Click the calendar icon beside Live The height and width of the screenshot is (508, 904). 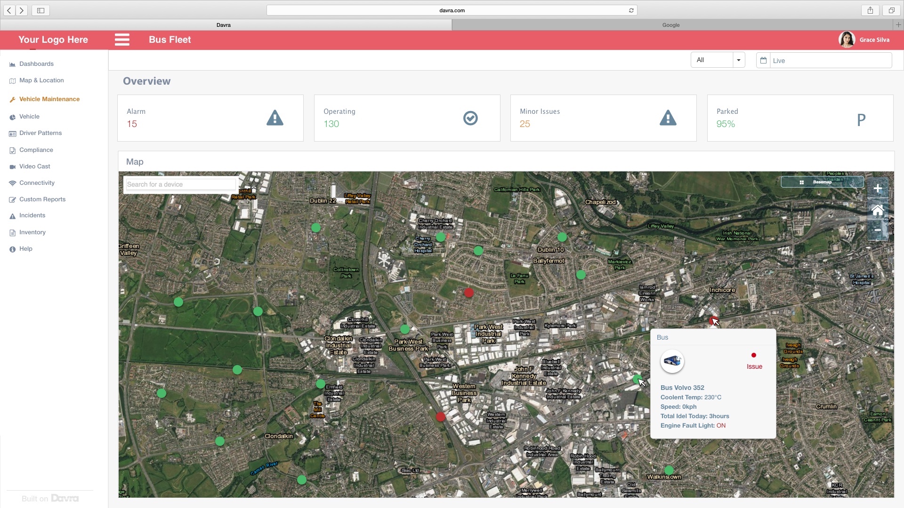pos(763,60)
